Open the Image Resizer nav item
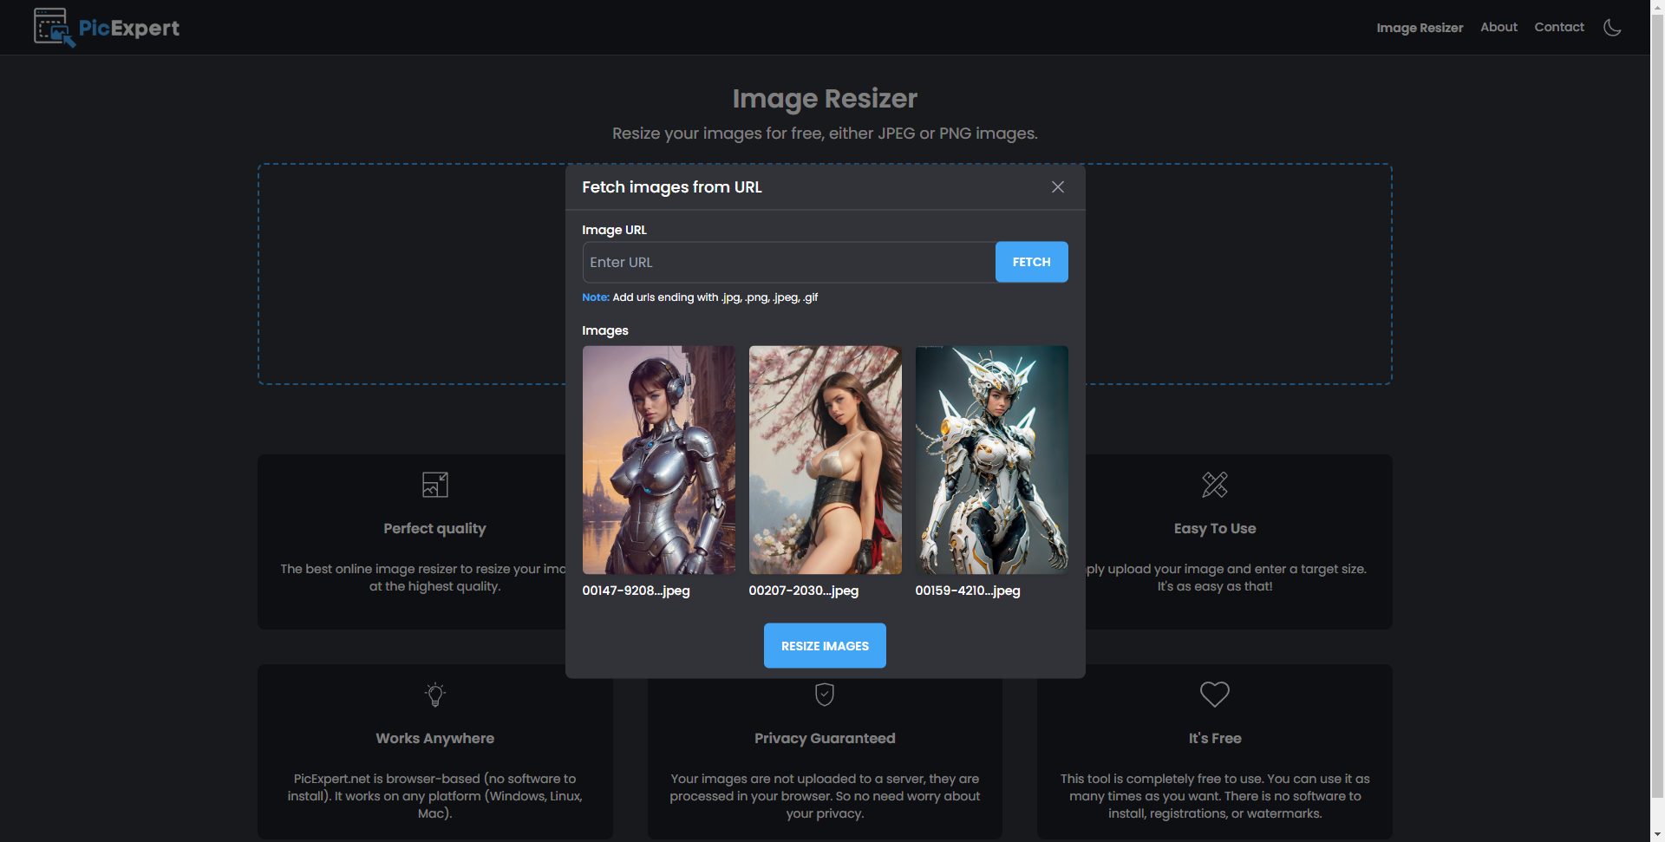This screenshot has height=842, width=1665. 1420,28
